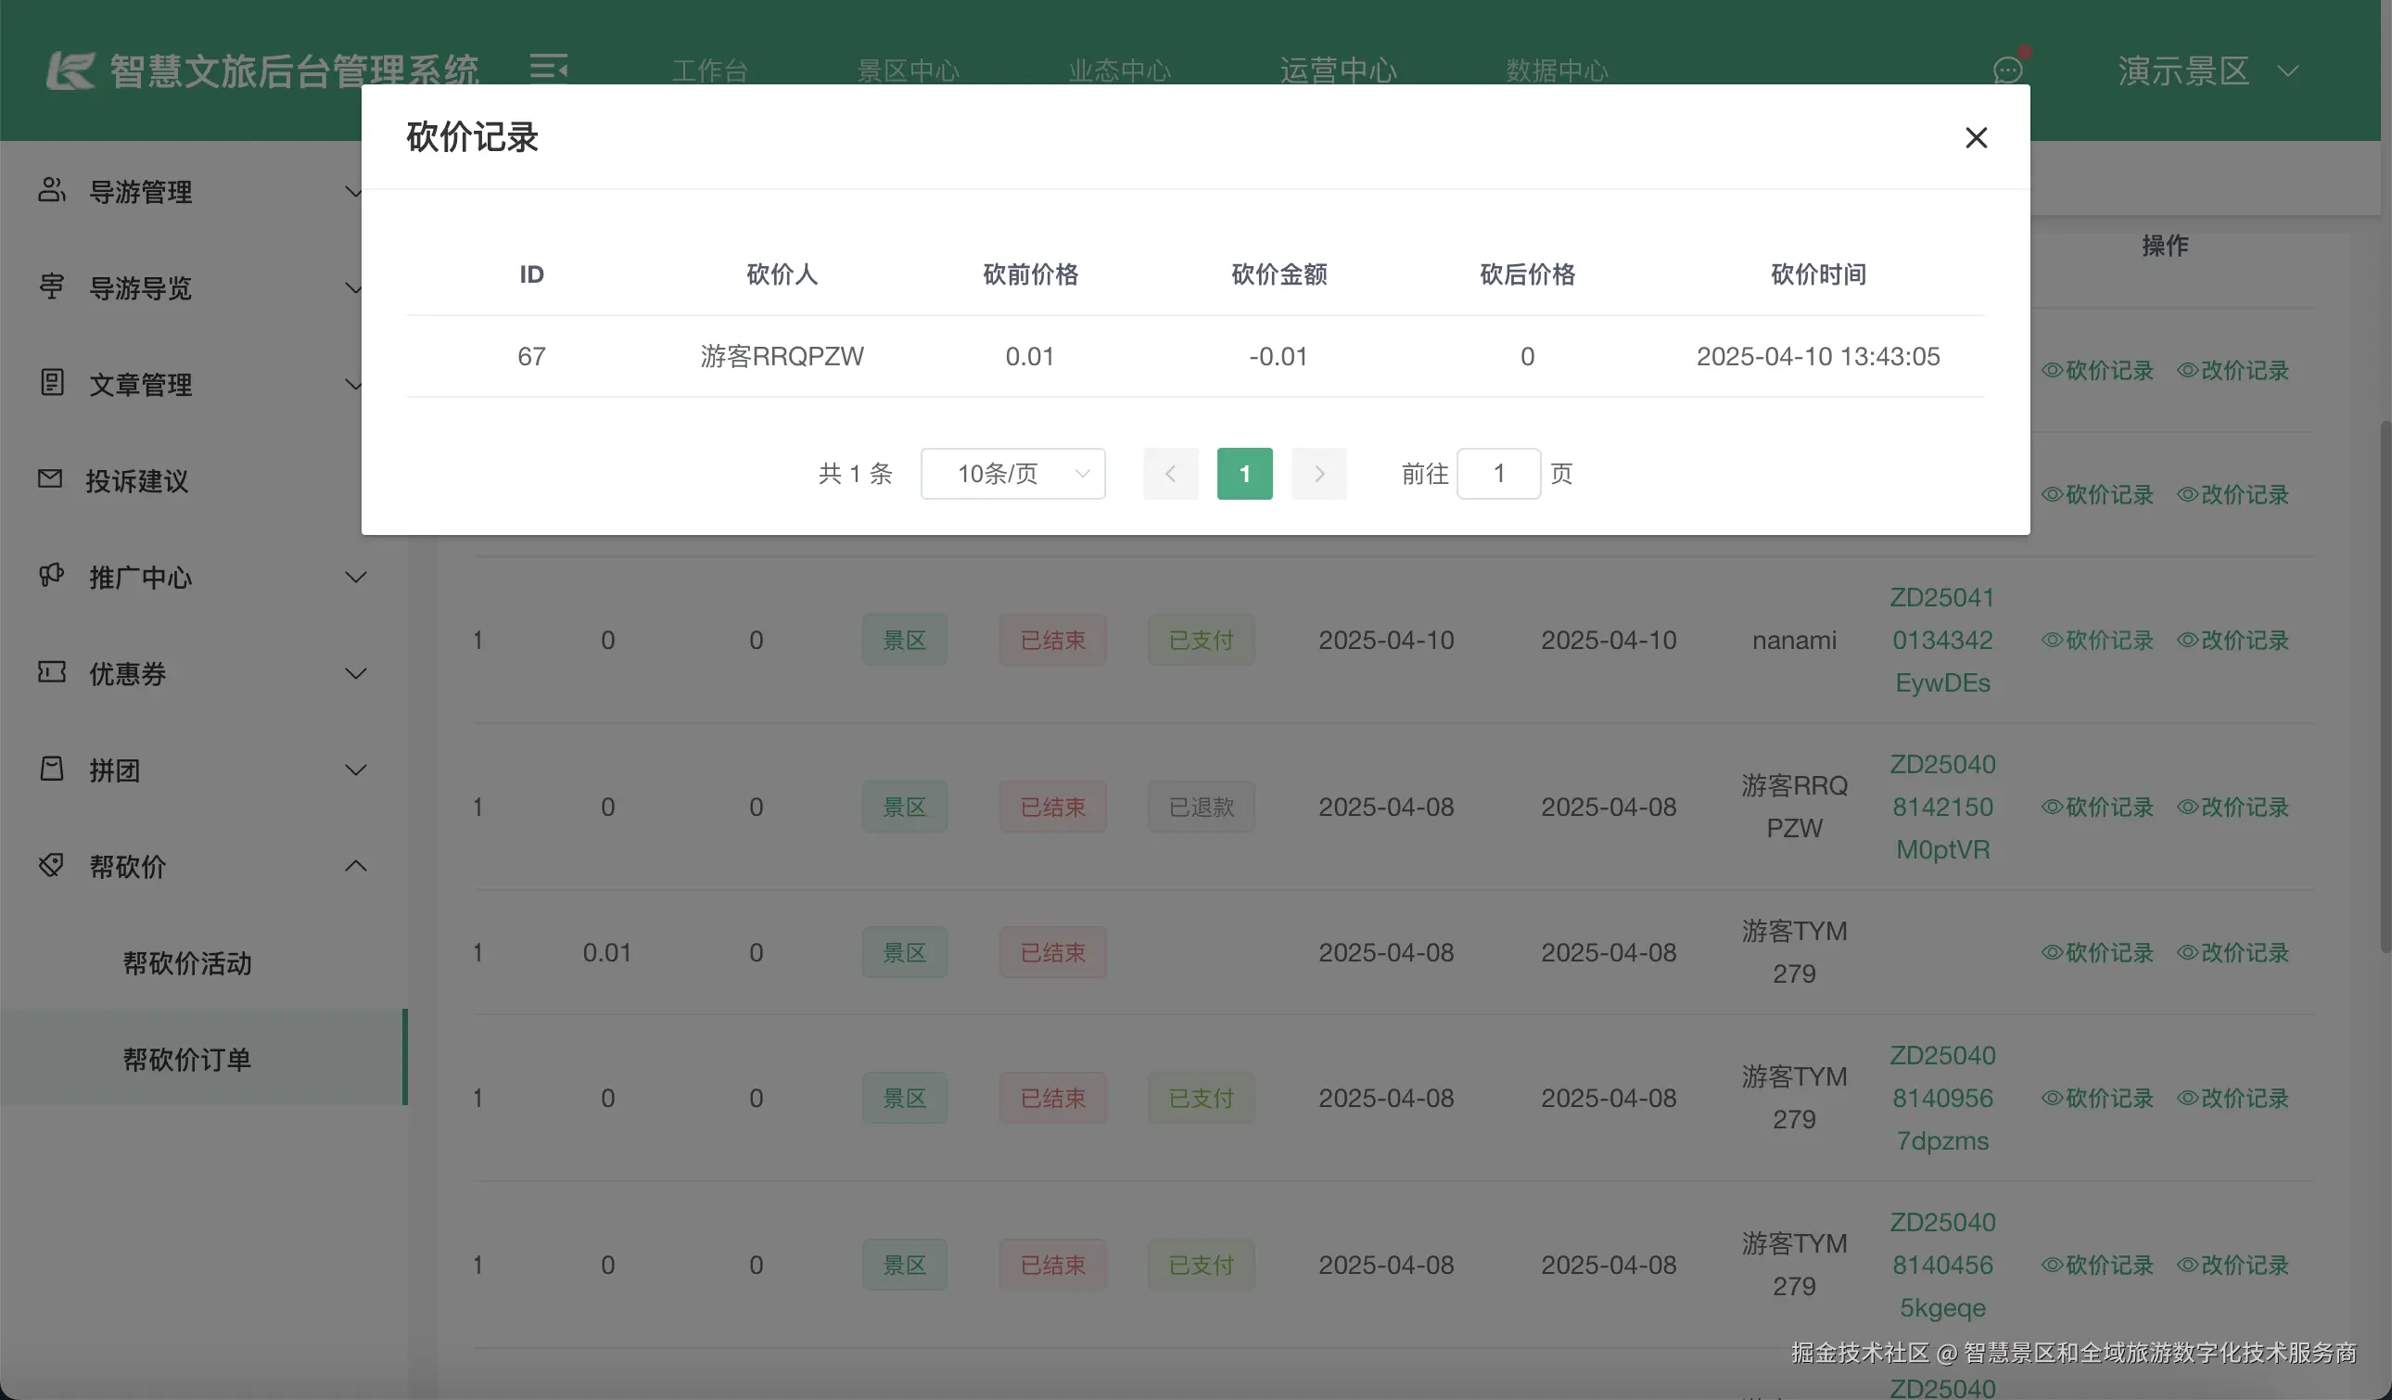Select the 优惠券 coupon icon
The width and height of the screenshot is (2392, 1400).
tap(51, 673)
